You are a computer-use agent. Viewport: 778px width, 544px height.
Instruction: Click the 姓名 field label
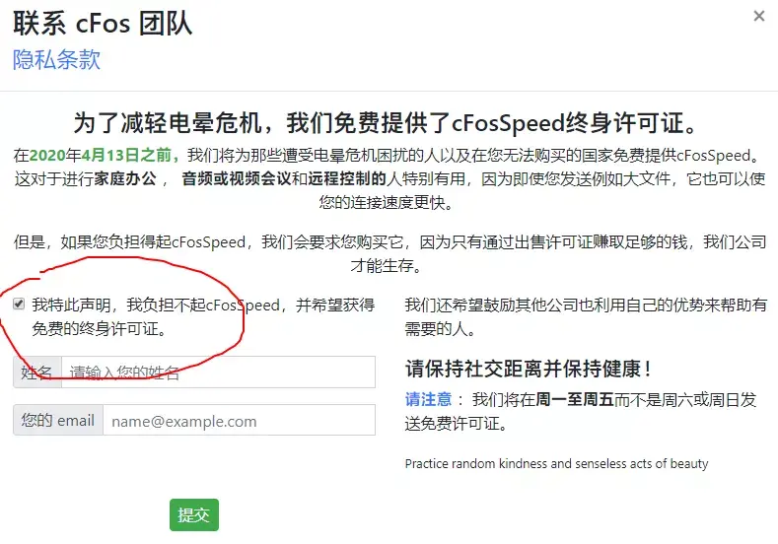click(x=37, y=372)
